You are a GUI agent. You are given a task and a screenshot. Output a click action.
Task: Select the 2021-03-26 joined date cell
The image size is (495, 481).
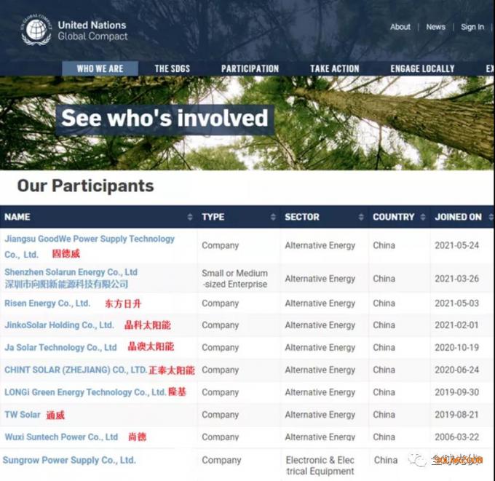click(457, 279)
